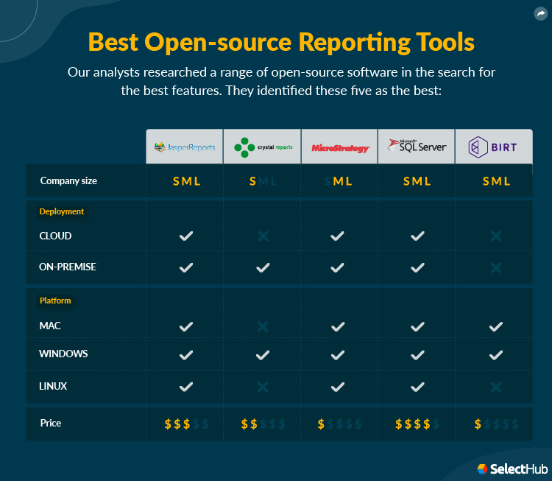The image size is (552, 481).
Task: Click the BIRT logo
Action: pyautogui.click(x=492, y=147)
